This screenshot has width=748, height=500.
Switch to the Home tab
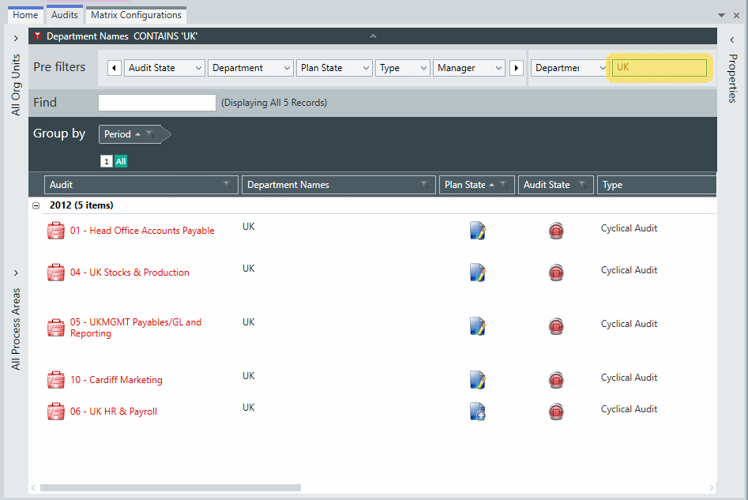[x=25, y=15]
